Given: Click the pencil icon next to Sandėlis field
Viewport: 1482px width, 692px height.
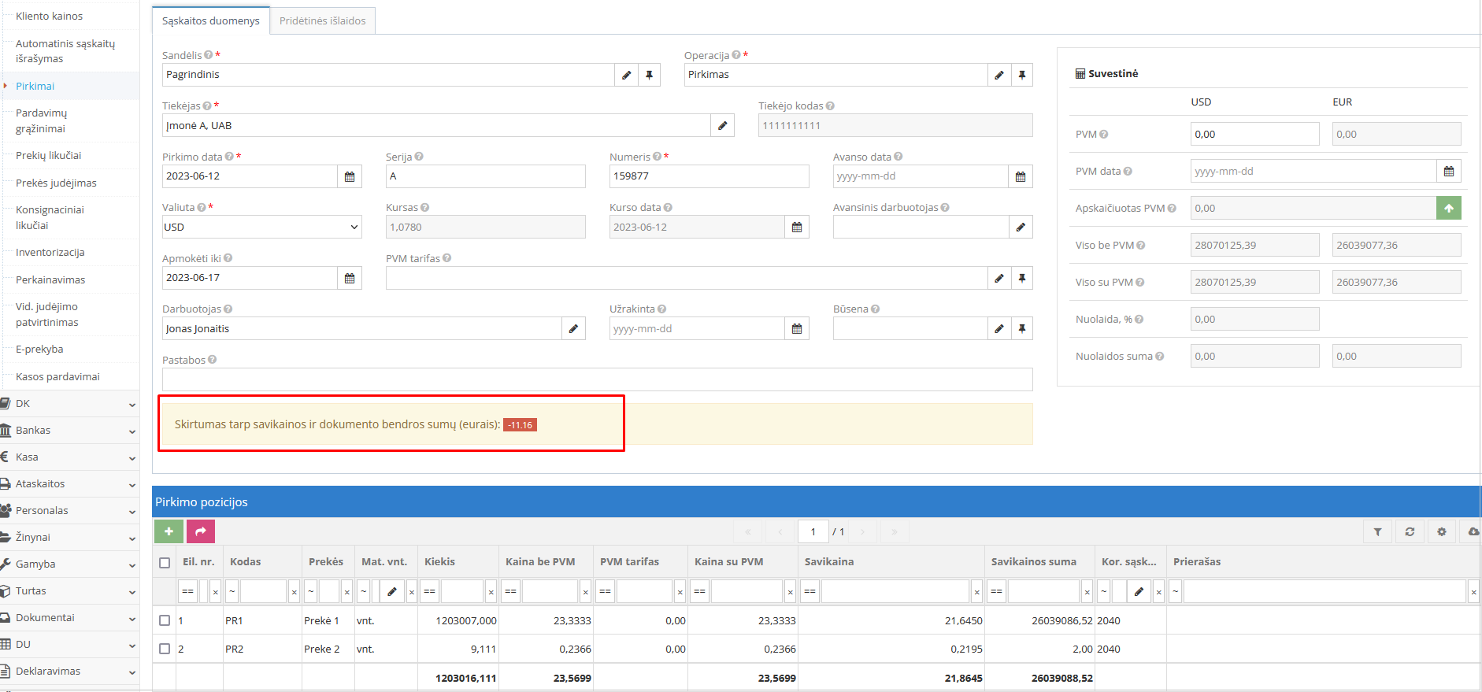Looking at the screenshot, I should (626, 75).
